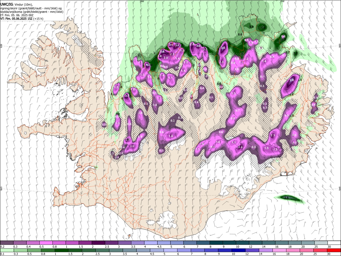
Task: Select the dark mauve 0.2–0.3 swatch, upper scale
Action: point(7,243)
